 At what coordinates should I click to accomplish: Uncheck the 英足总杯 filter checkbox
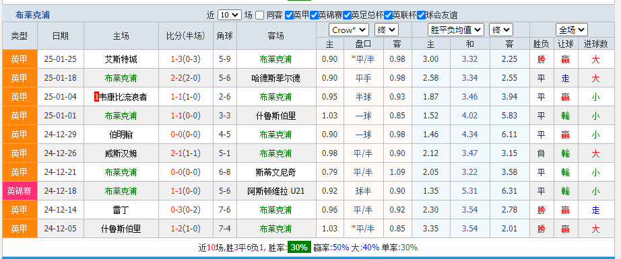pyautogui.click(x=348, y=15)
